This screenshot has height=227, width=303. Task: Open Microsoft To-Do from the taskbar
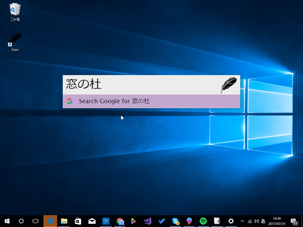point(161,221)
